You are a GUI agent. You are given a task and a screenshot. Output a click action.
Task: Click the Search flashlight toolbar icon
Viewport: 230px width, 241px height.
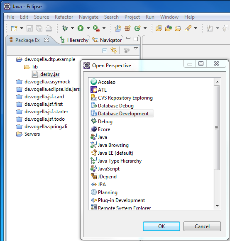188,28
